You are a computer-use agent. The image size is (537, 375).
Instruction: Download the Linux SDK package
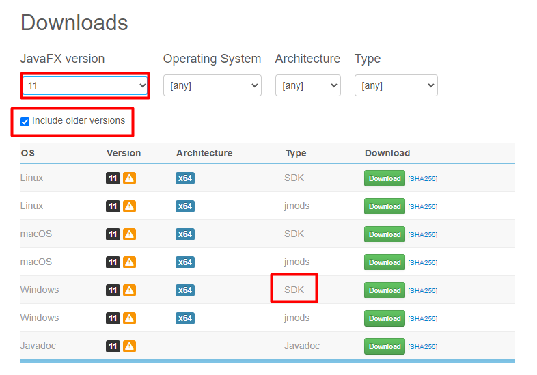[x=384, y=178]
